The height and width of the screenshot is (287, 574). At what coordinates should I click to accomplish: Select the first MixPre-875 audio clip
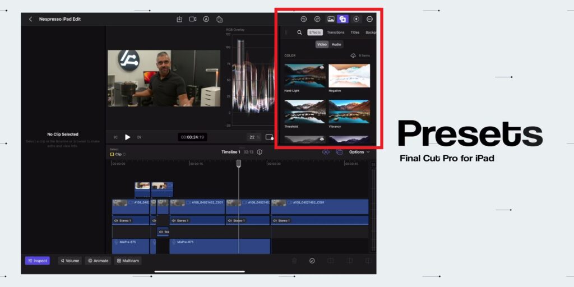(x=131, y=247)
